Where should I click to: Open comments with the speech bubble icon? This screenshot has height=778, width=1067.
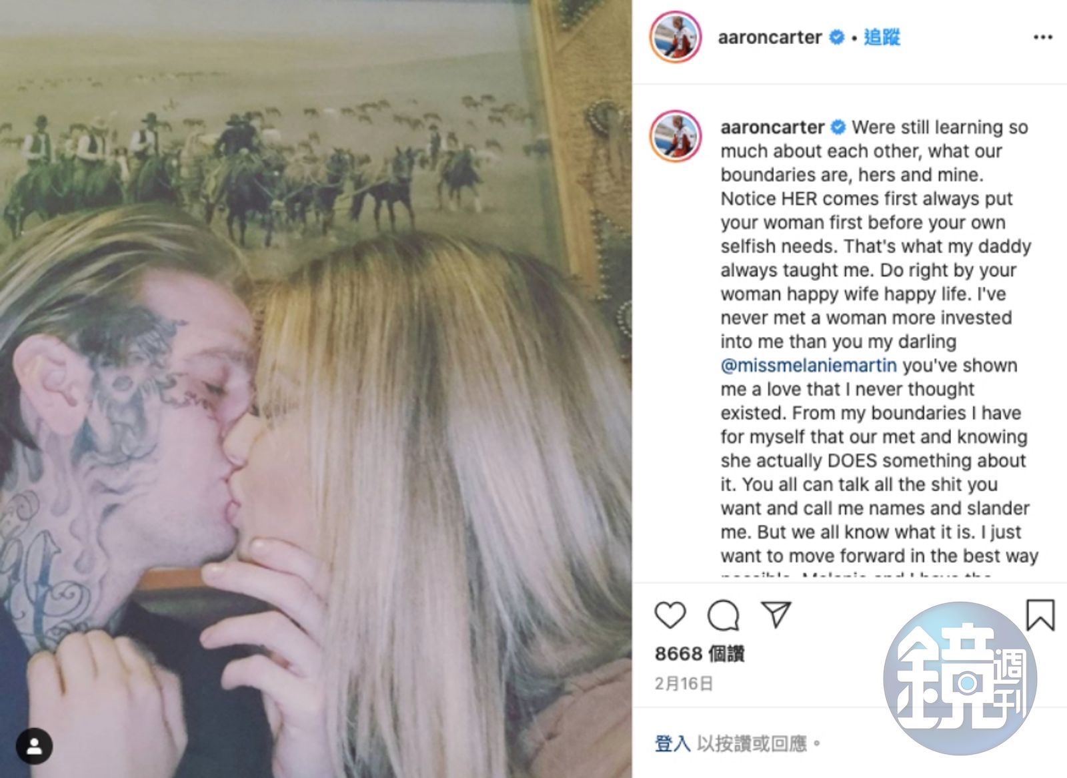(x=724, y=615)
